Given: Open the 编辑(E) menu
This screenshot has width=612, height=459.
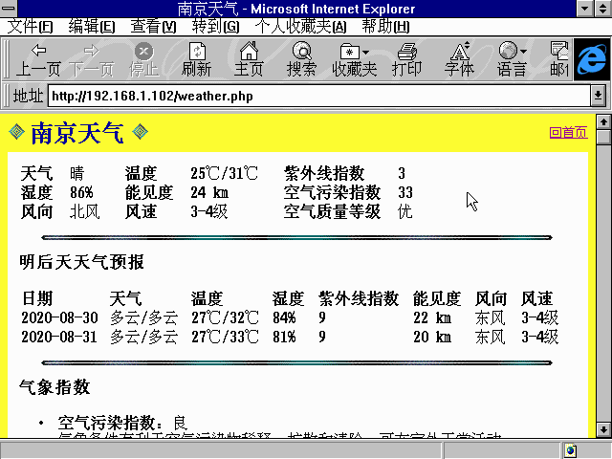Looking at the screenshot, I should (92, 27).
